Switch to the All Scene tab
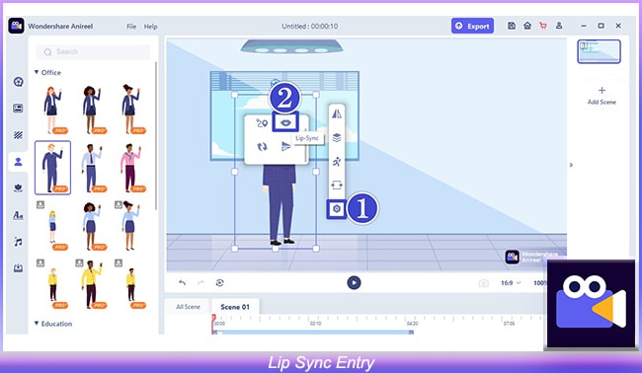Viewport: 642px width, 373px height. pyautogui.click(x=188, y=307)
